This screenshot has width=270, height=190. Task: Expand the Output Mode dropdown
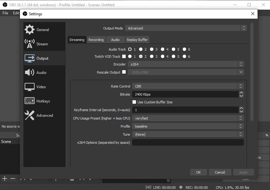coord(186,28)
